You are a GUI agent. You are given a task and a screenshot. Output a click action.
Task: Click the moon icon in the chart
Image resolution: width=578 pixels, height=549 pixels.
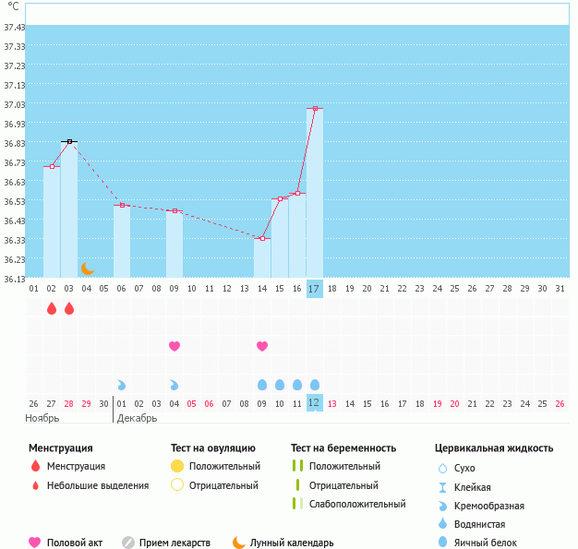[x=87, y=269]
